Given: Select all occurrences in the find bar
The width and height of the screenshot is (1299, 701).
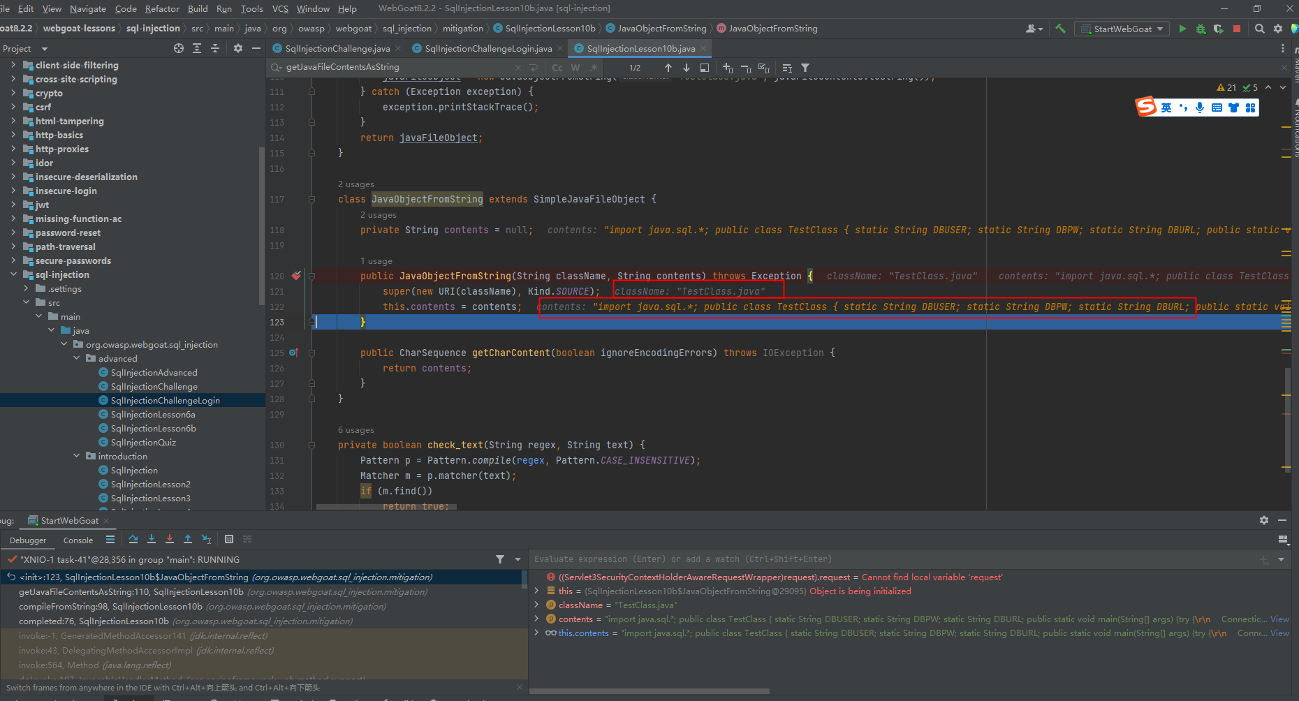Looking at the screenshot, I should [x=764, y=68].
